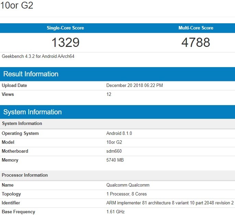
Task: Select the 'Model' row label
Action: click(x=8, y=142)
